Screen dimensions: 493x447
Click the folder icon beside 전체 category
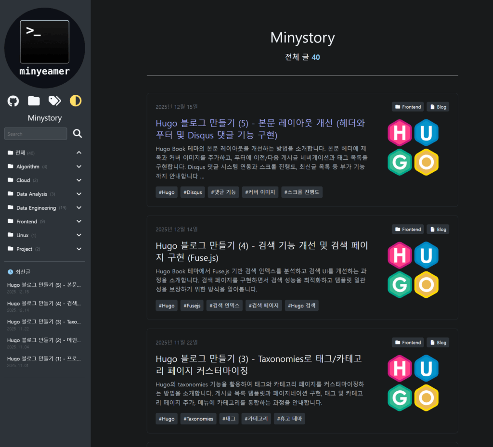point(10,153)
